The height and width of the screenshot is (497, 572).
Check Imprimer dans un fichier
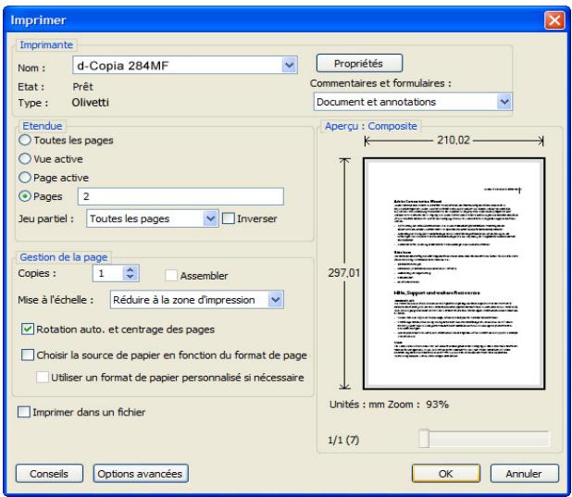tap(23, 412)
